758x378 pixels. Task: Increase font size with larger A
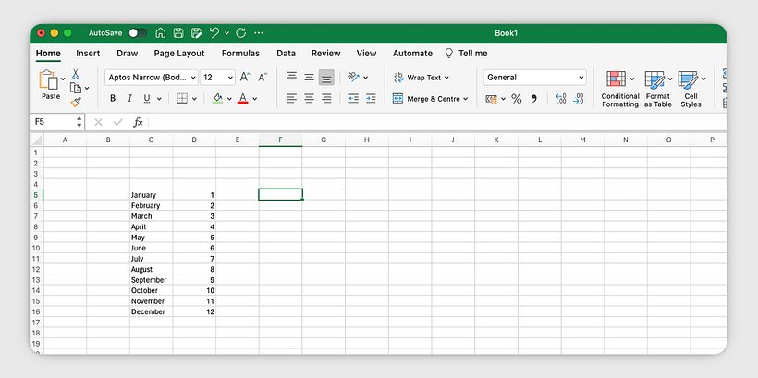pyautogui.click(x=245, y=78)
